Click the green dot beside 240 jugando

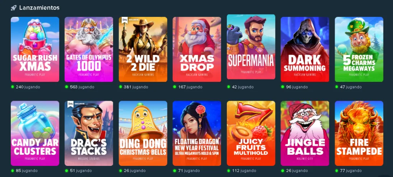pyautogui.click(x=13, y=87)
